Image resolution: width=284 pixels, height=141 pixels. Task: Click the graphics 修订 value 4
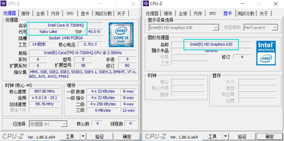(x=242, y=57)
